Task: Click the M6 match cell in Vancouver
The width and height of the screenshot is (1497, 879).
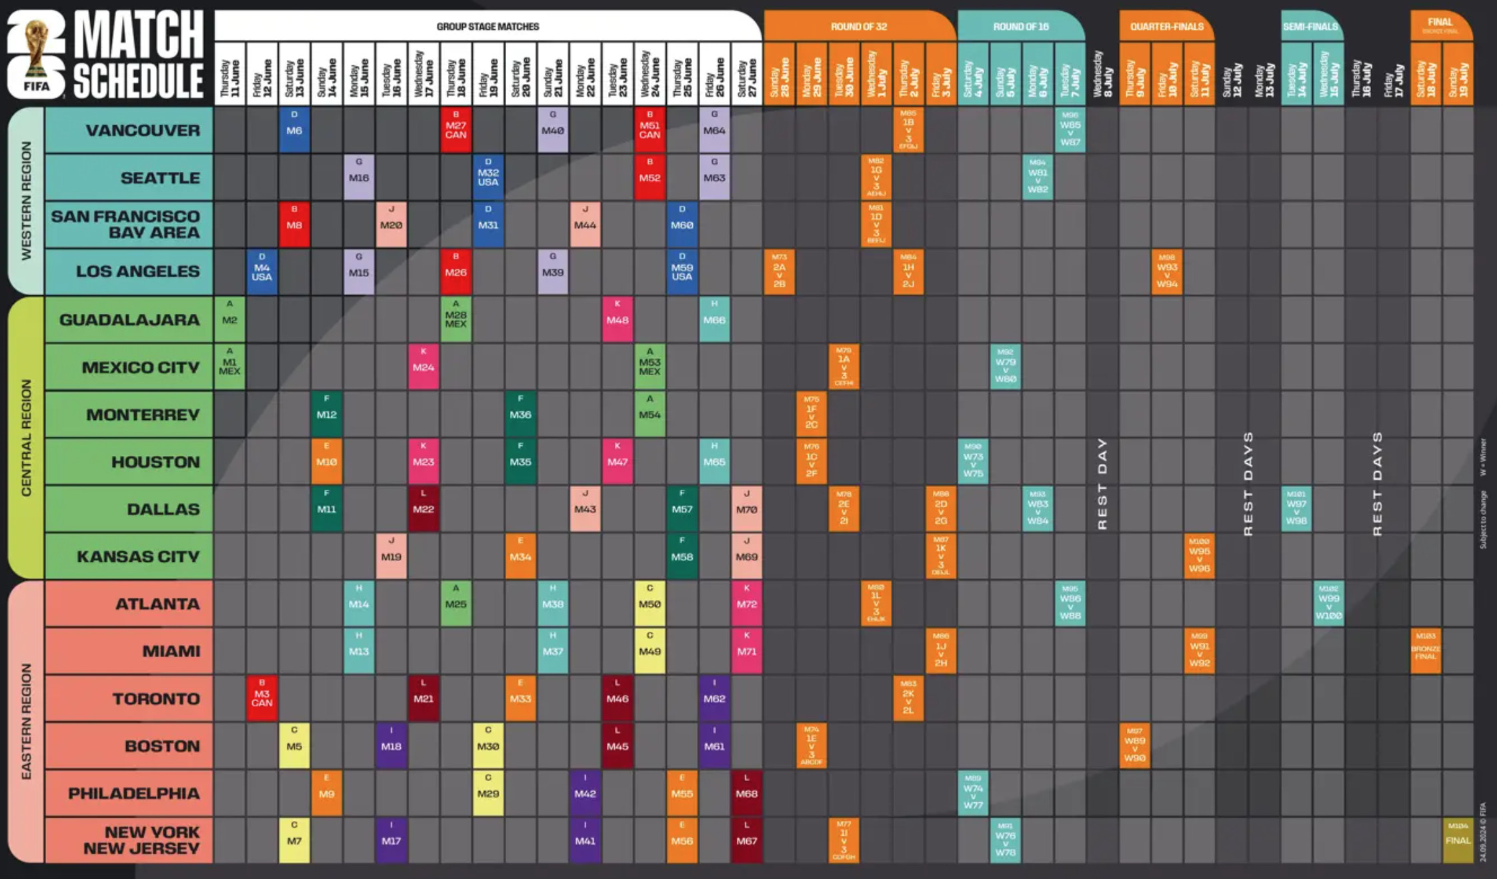Action: coord(294,130)
